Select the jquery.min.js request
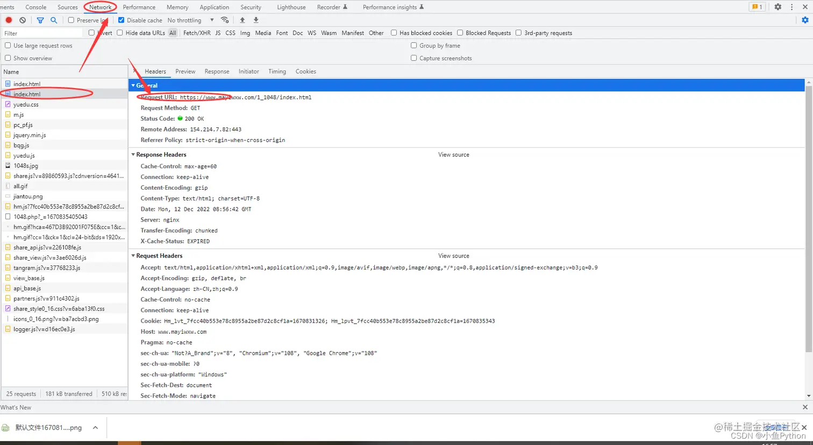This screenshot has width=813, height=445. [65, 135]
